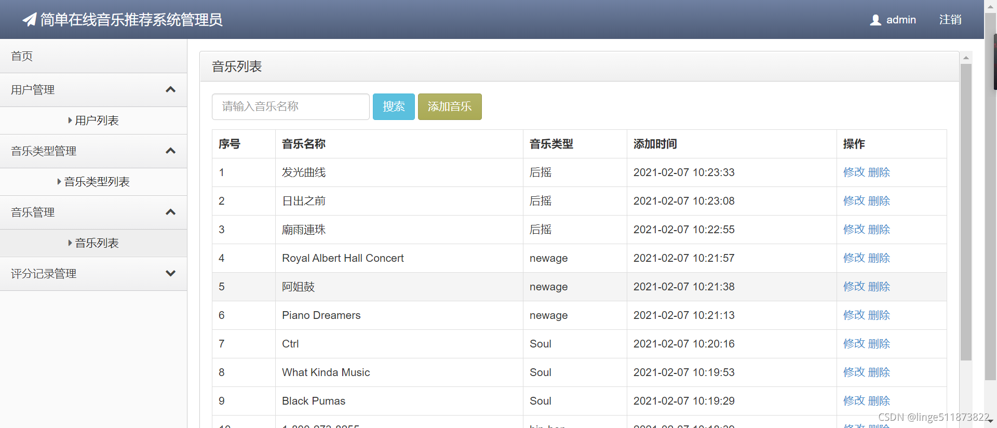Image resolution: width=997 pixels, height=428 pixels.
Task: Expand the 评分记录管理 section chevron
Action: pos(170,274)
